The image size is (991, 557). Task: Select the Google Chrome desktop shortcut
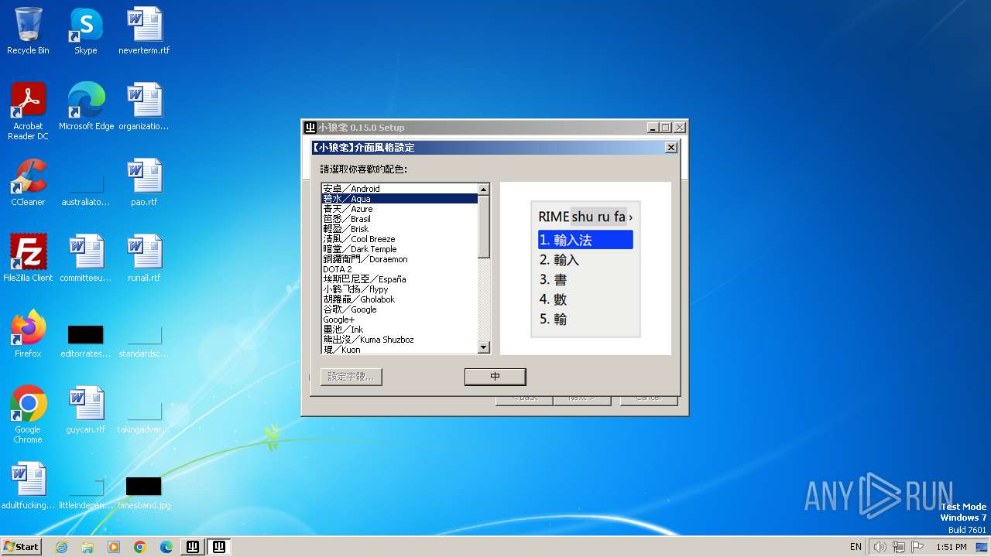point(28,415)
